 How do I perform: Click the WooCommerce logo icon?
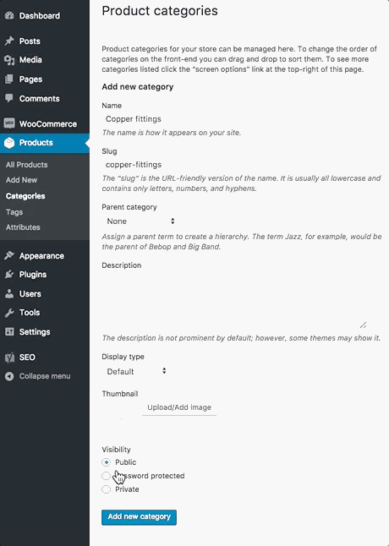[9, 123]
